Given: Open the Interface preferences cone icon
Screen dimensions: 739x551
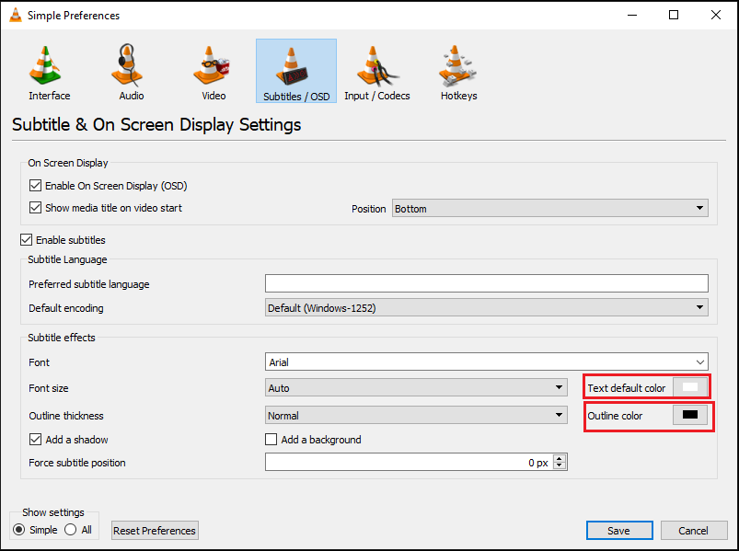Looking at the screenshot, I should (x=45, y=65).
